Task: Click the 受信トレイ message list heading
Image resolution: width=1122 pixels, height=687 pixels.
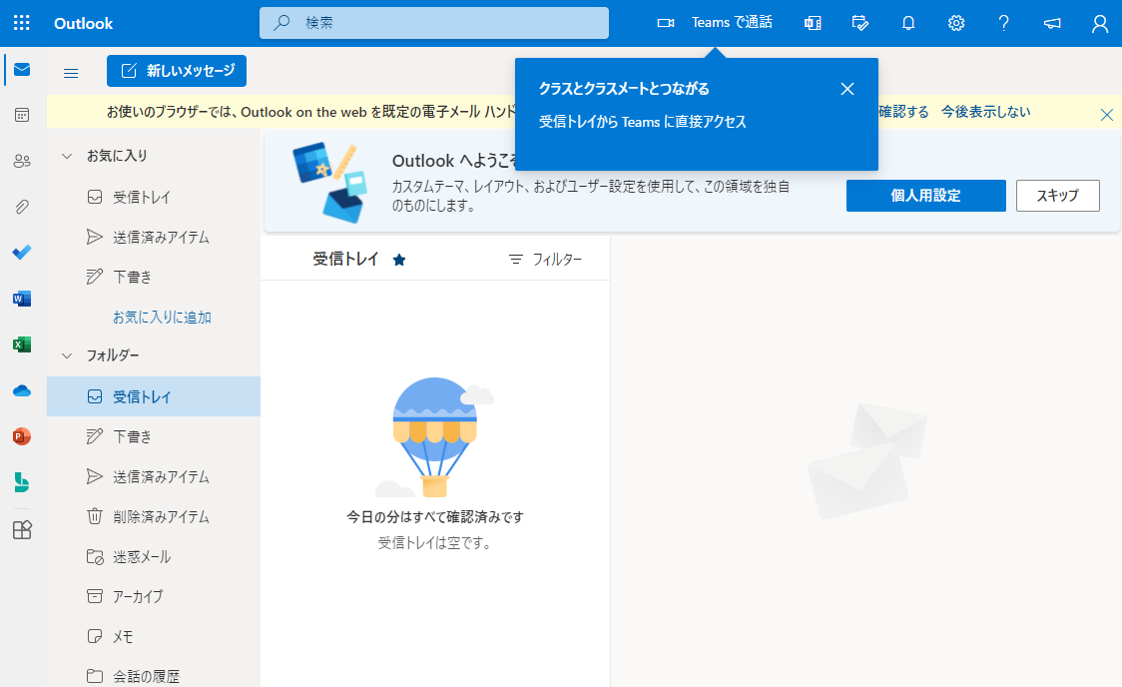Action: point(345,259)
